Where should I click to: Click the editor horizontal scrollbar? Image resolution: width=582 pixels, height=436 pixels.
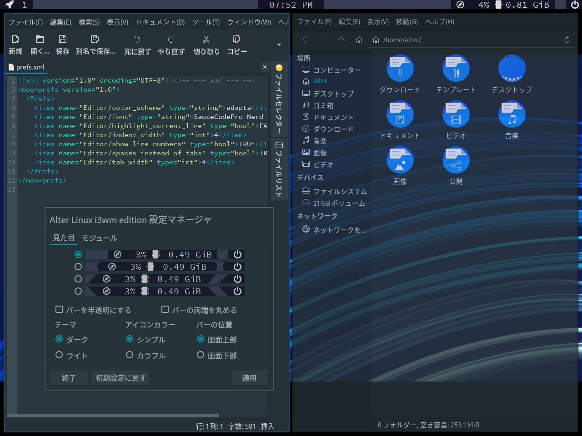click(x=113, y=415)
